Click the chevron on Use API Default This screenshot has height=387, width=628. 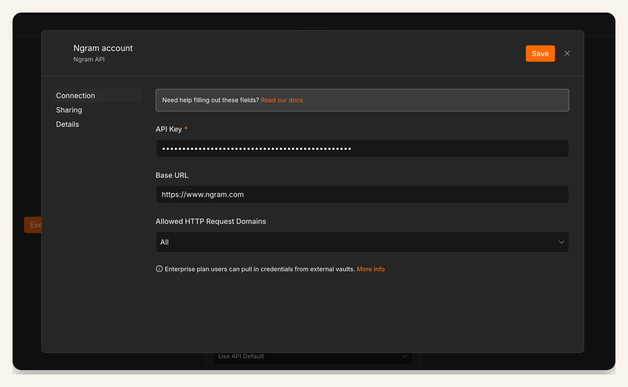pyautogui.click(x=404, y=356)
